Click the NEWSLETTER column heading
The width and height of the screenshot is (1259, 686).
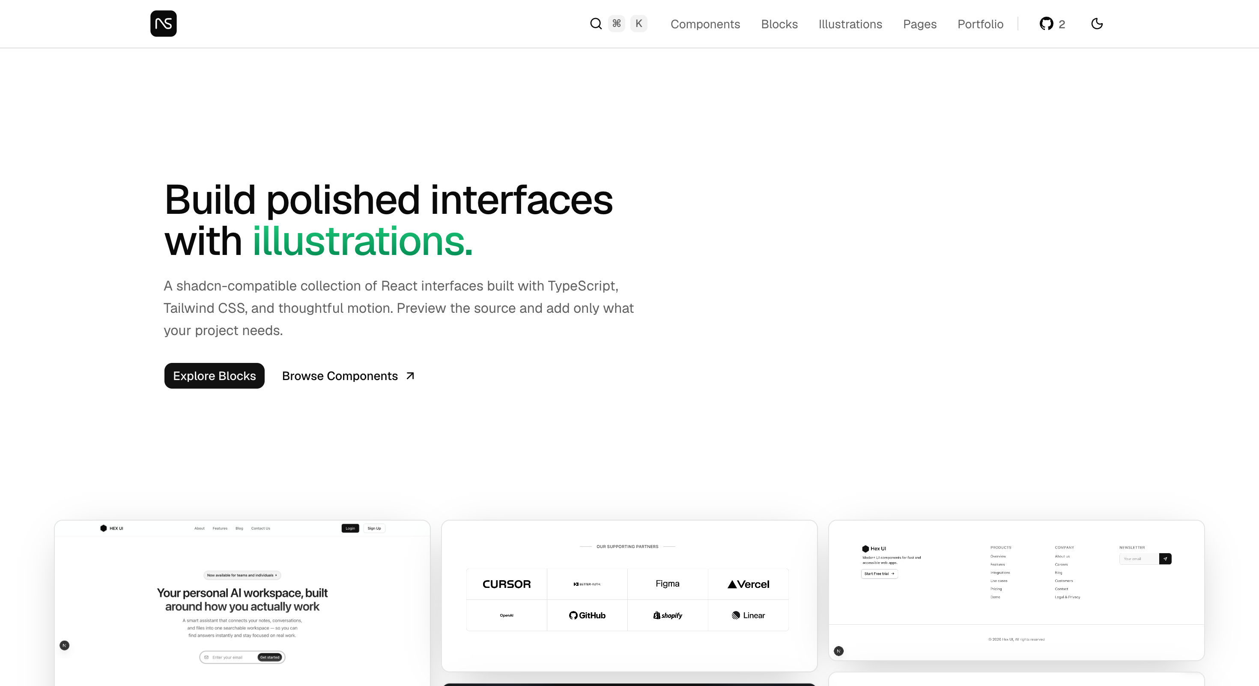click(1132, 548)
